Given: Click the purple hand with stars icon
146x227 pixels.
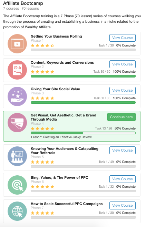Looking at the screenshot, I should [x=17, y=96].
